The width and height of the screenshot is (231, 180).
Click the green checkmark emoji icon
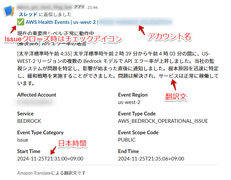click(21, 22)
